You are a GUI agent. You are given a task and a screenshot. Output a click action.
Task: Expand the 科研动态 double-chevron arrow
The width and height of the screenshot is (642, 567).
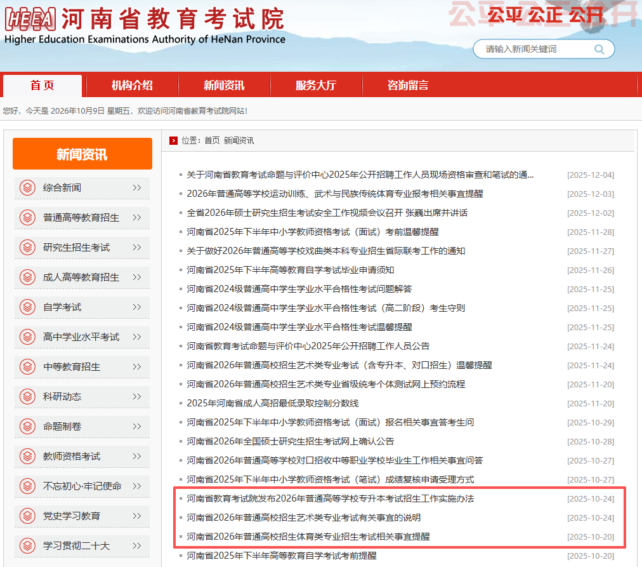[x=137, y=397]
